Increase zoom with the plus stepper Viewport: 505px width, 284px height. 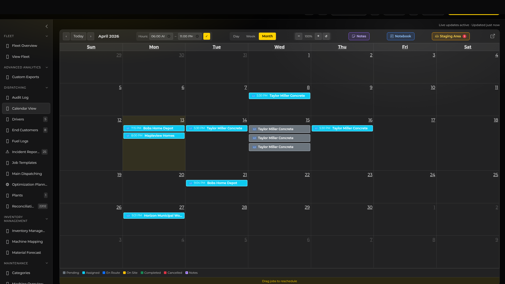[318, 36]
